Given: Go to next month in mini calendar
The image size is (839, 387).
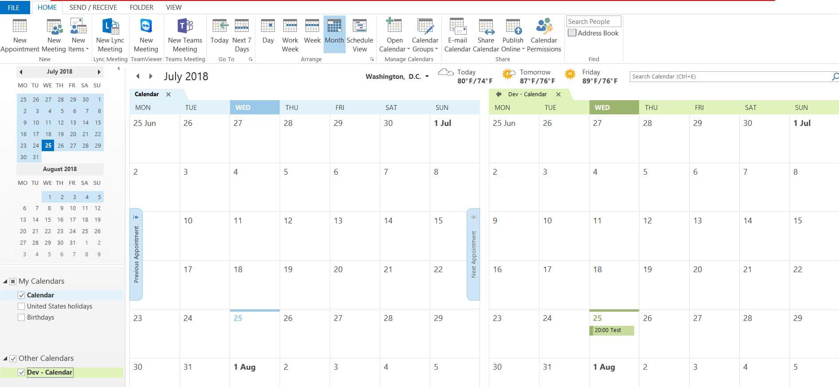Looking at the screenshot, I should pyautogui.click(x=99, y=71).
